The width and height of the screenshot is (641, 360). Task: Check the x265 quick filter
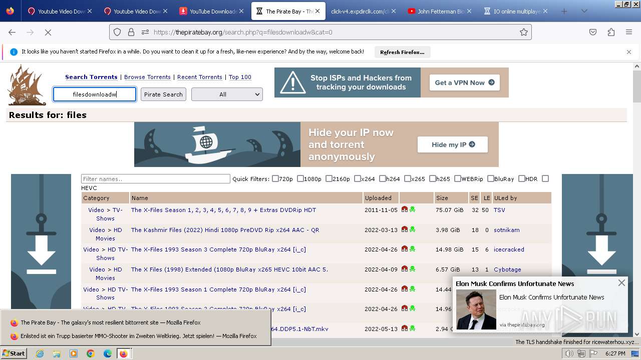pyautogui.click(x=408, y=178)
